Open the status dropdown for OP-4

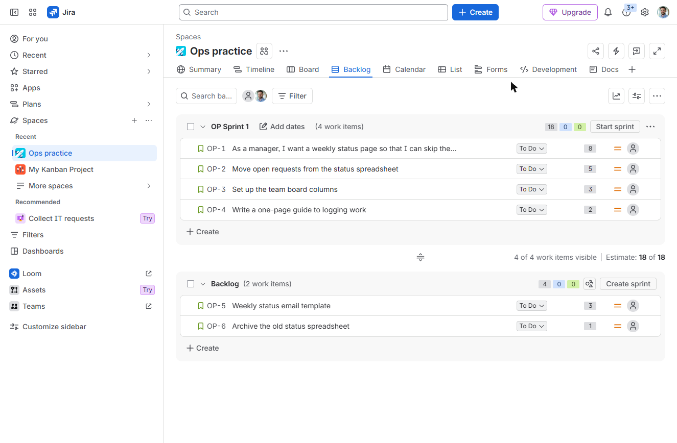pos(532,210)
